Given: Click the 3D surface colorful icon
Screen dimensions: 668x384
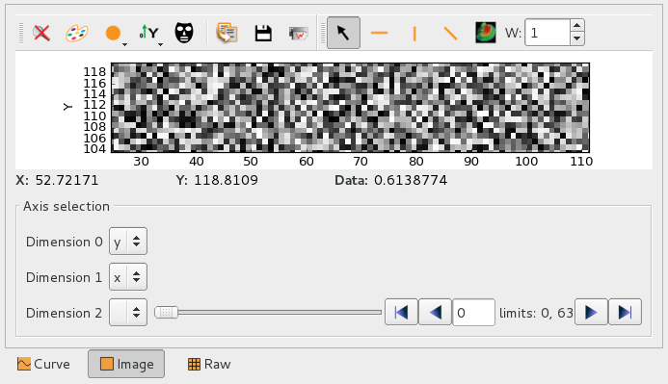Looking at the screenshot, I should pos(486,33).
